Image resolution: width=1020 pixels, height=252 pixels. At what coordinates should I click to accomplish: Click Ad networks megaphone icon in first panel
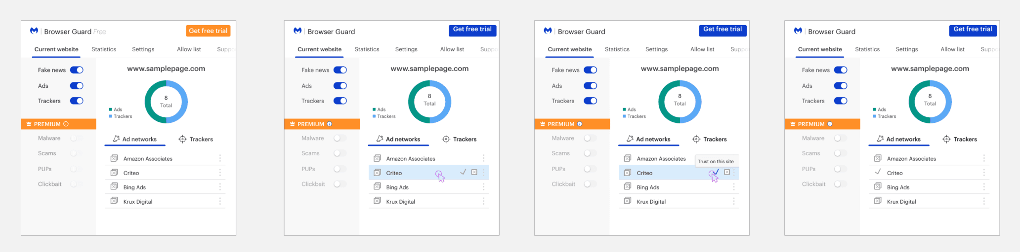point(116,139)
